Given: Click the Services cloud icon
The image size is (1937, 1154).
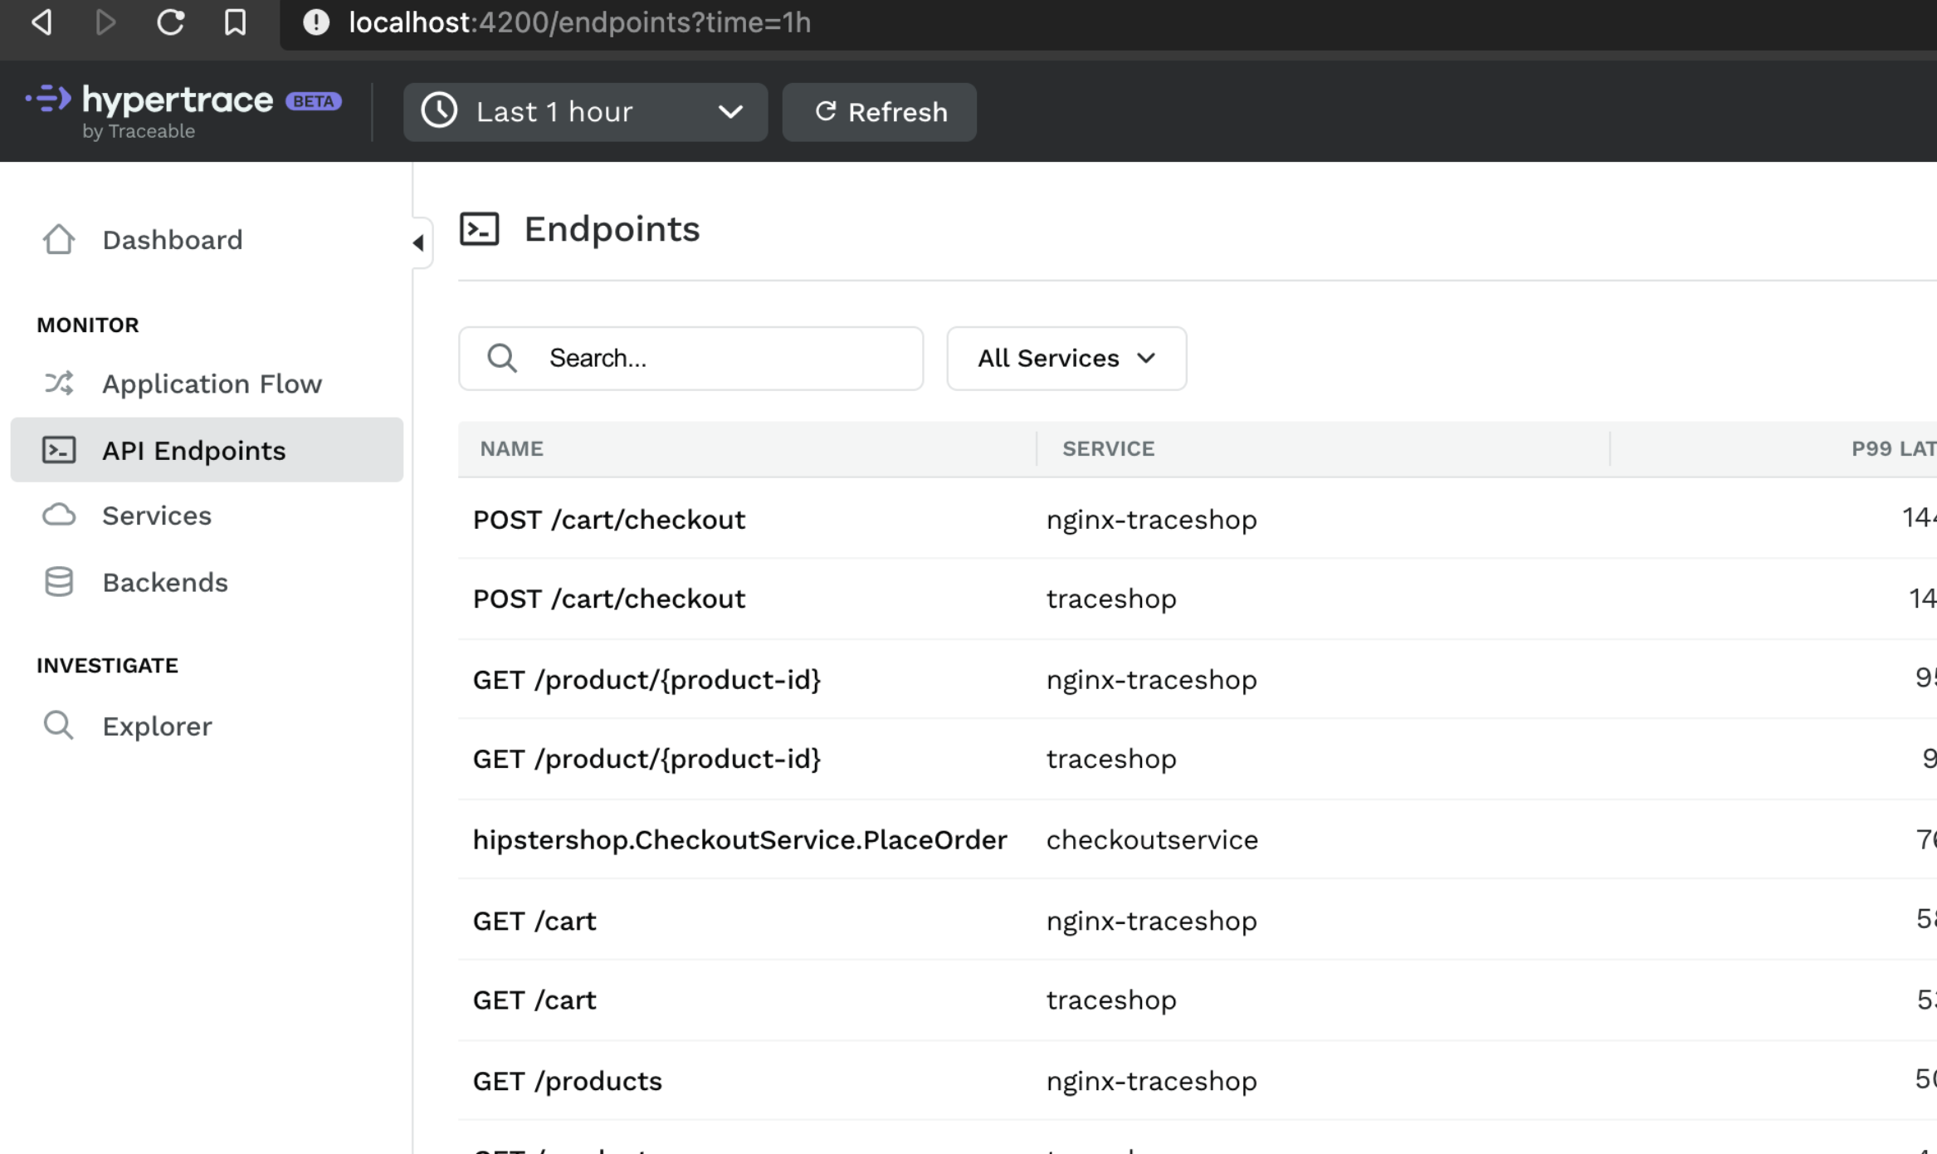Looking at the screenshot, I should pos(59,516).
